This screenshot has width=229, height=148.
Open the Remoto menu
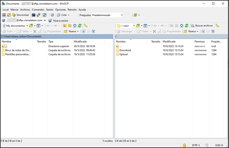[x=72, y=10]
